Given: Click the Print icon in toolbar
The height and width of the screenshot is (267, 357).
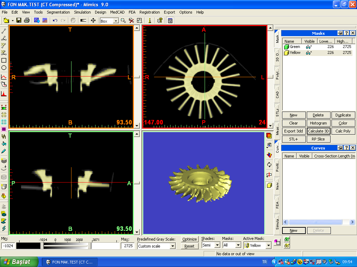Looking at the screenshot, I should (27, 21).
